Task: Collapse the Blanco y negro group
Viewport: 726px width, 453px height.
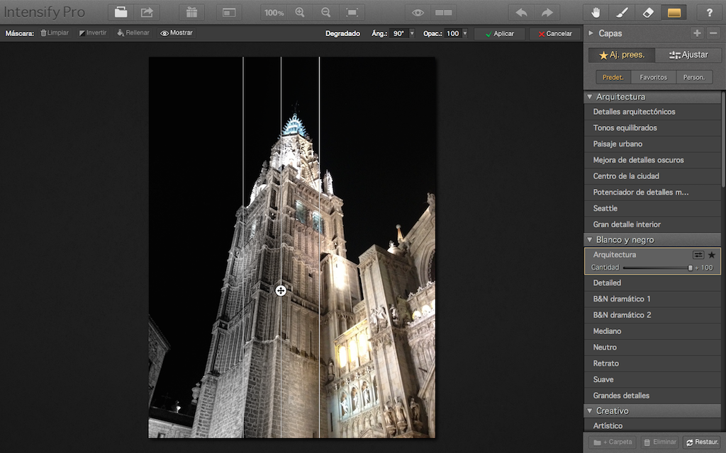Action: pyautogui.click(x=590, y=240)
